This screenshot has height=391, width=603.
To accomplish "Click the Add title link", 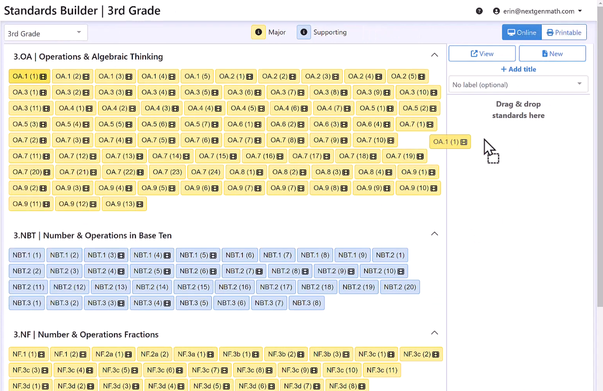I will click(x=518, y=69).
